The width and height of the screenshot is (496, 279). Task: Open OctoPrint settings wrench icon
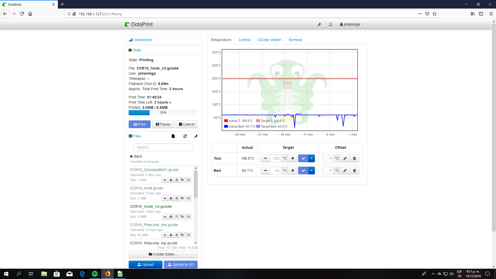pyautogui.click(x=319, y=24)
